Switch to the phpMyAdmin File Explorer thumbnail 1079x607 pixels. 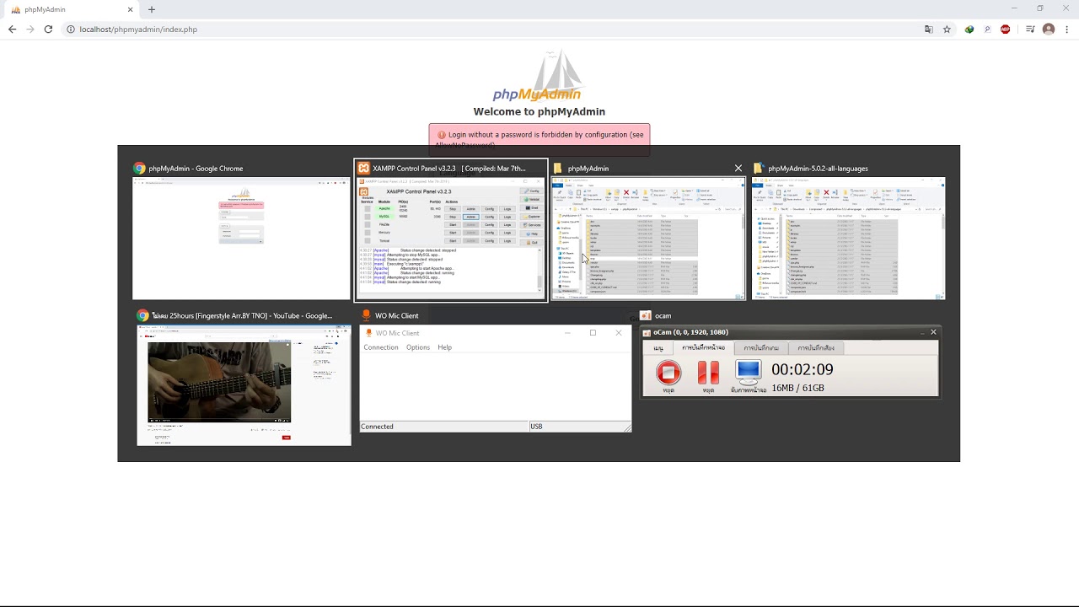pos(647,238)
